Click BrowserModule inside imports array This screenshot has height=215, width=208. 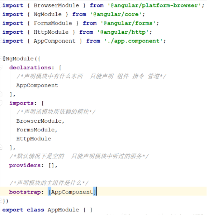point(39,121)
